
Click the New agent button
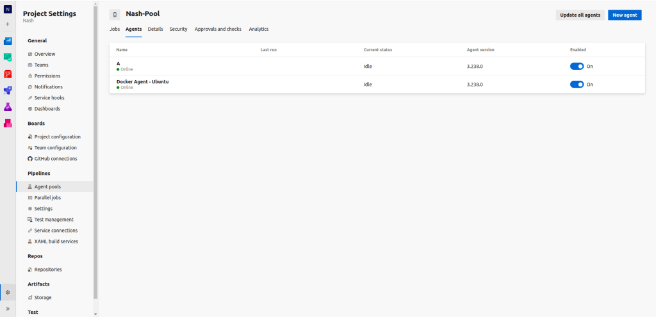[624, 15]
